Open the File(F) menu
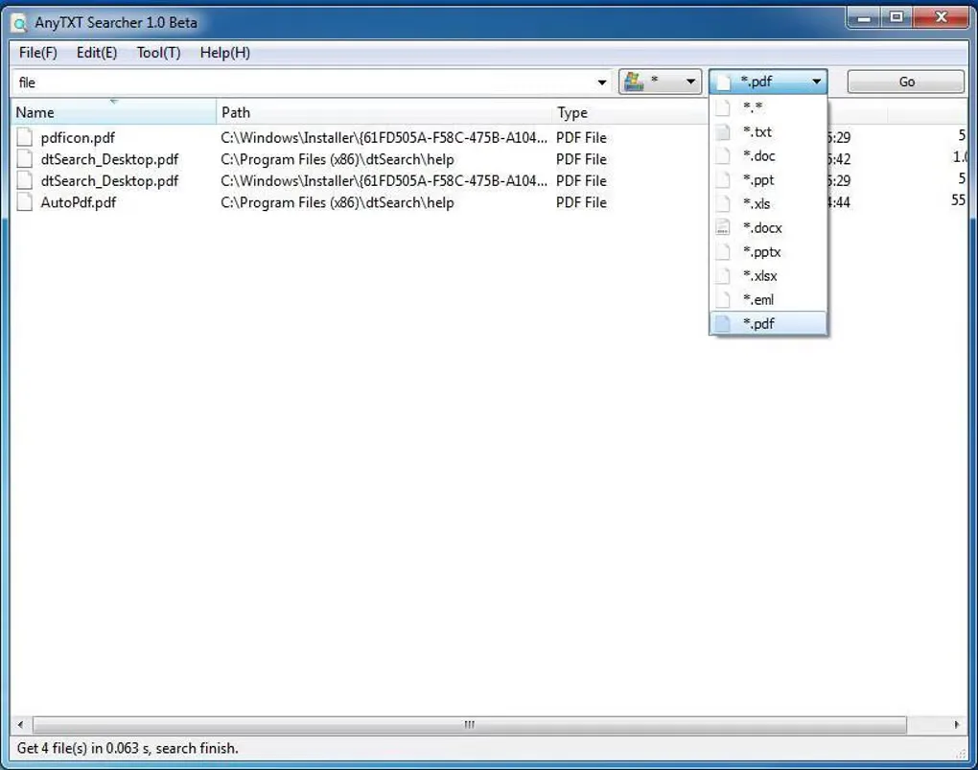Viewport: 978px width, 770px height. (38, 53)
